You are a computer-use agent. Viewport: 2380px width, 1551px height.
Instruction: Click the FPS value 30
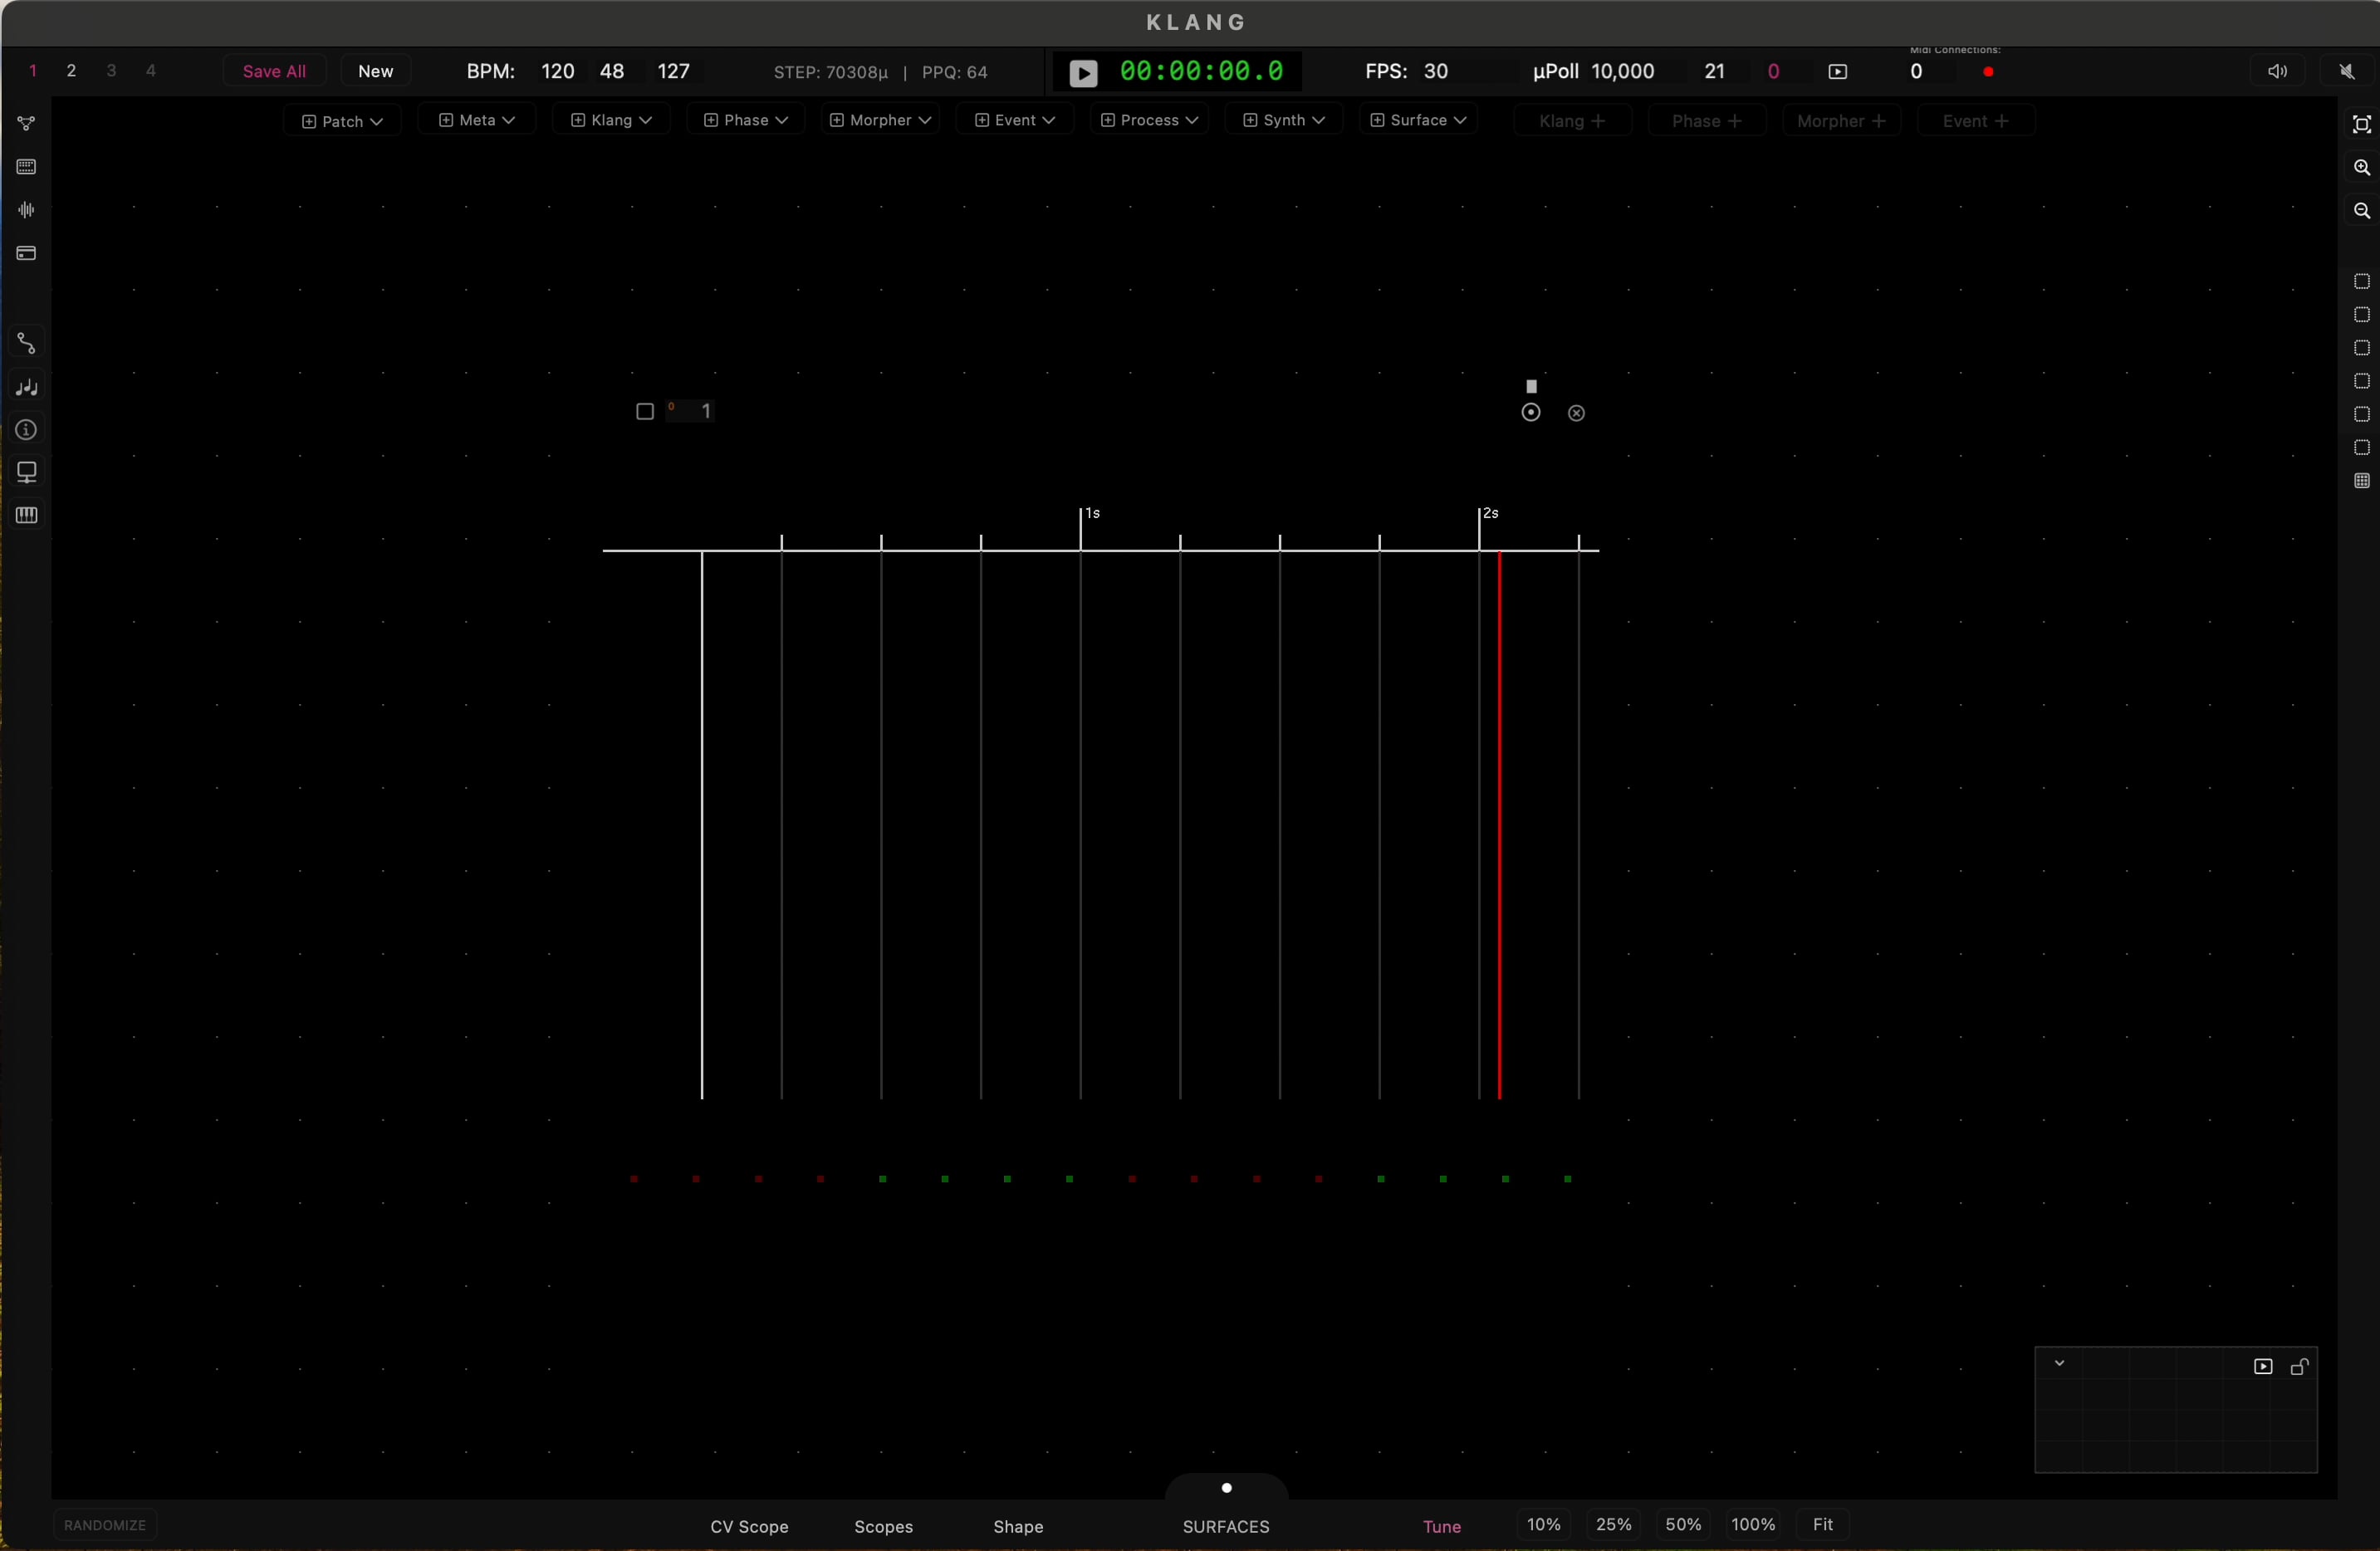1436,72
